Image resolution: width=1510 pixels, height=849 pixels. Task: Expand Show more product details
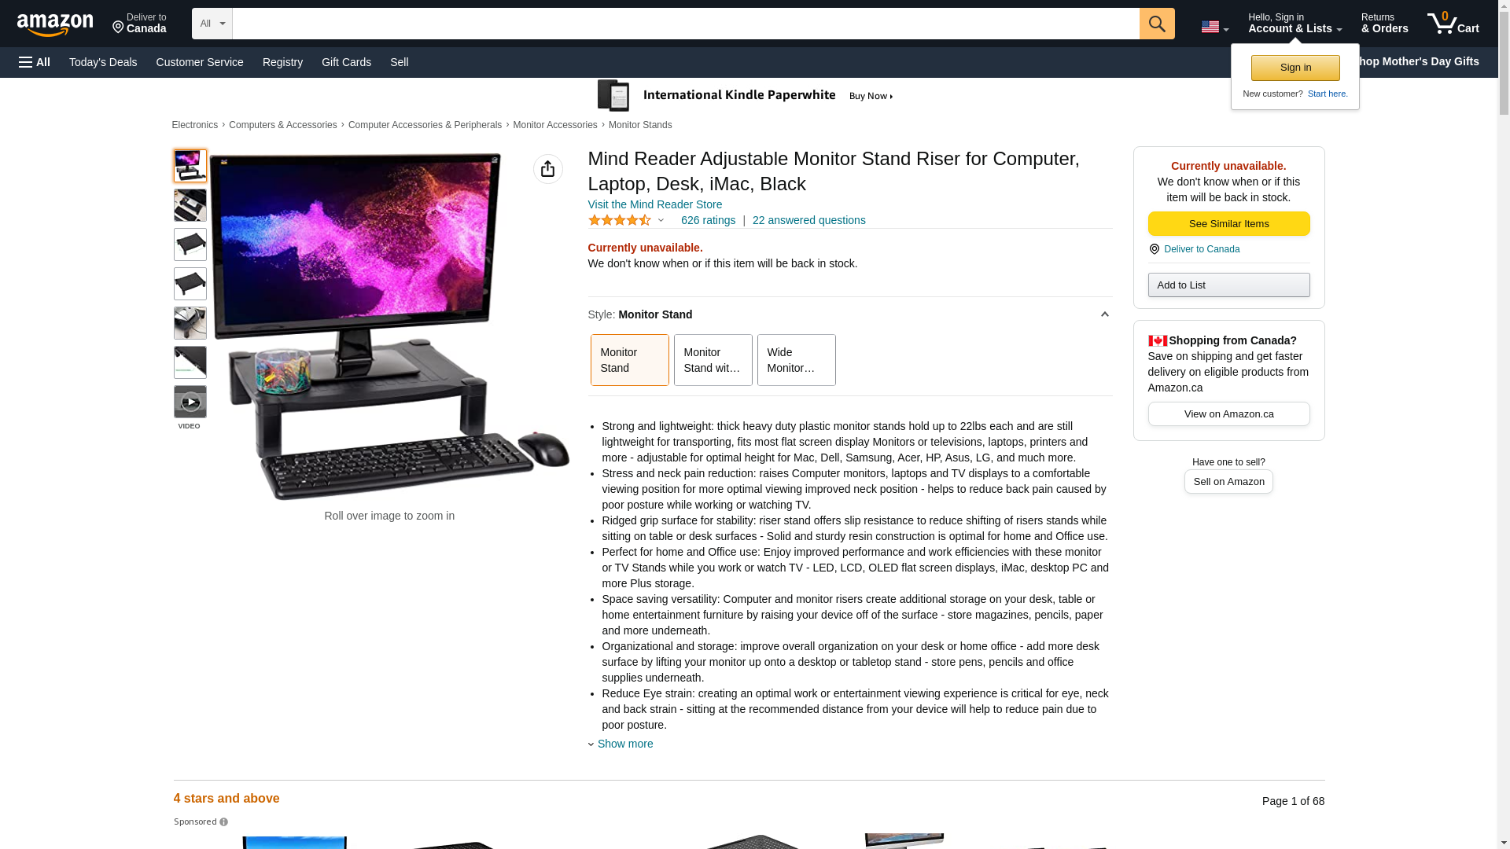pos(625,744)
